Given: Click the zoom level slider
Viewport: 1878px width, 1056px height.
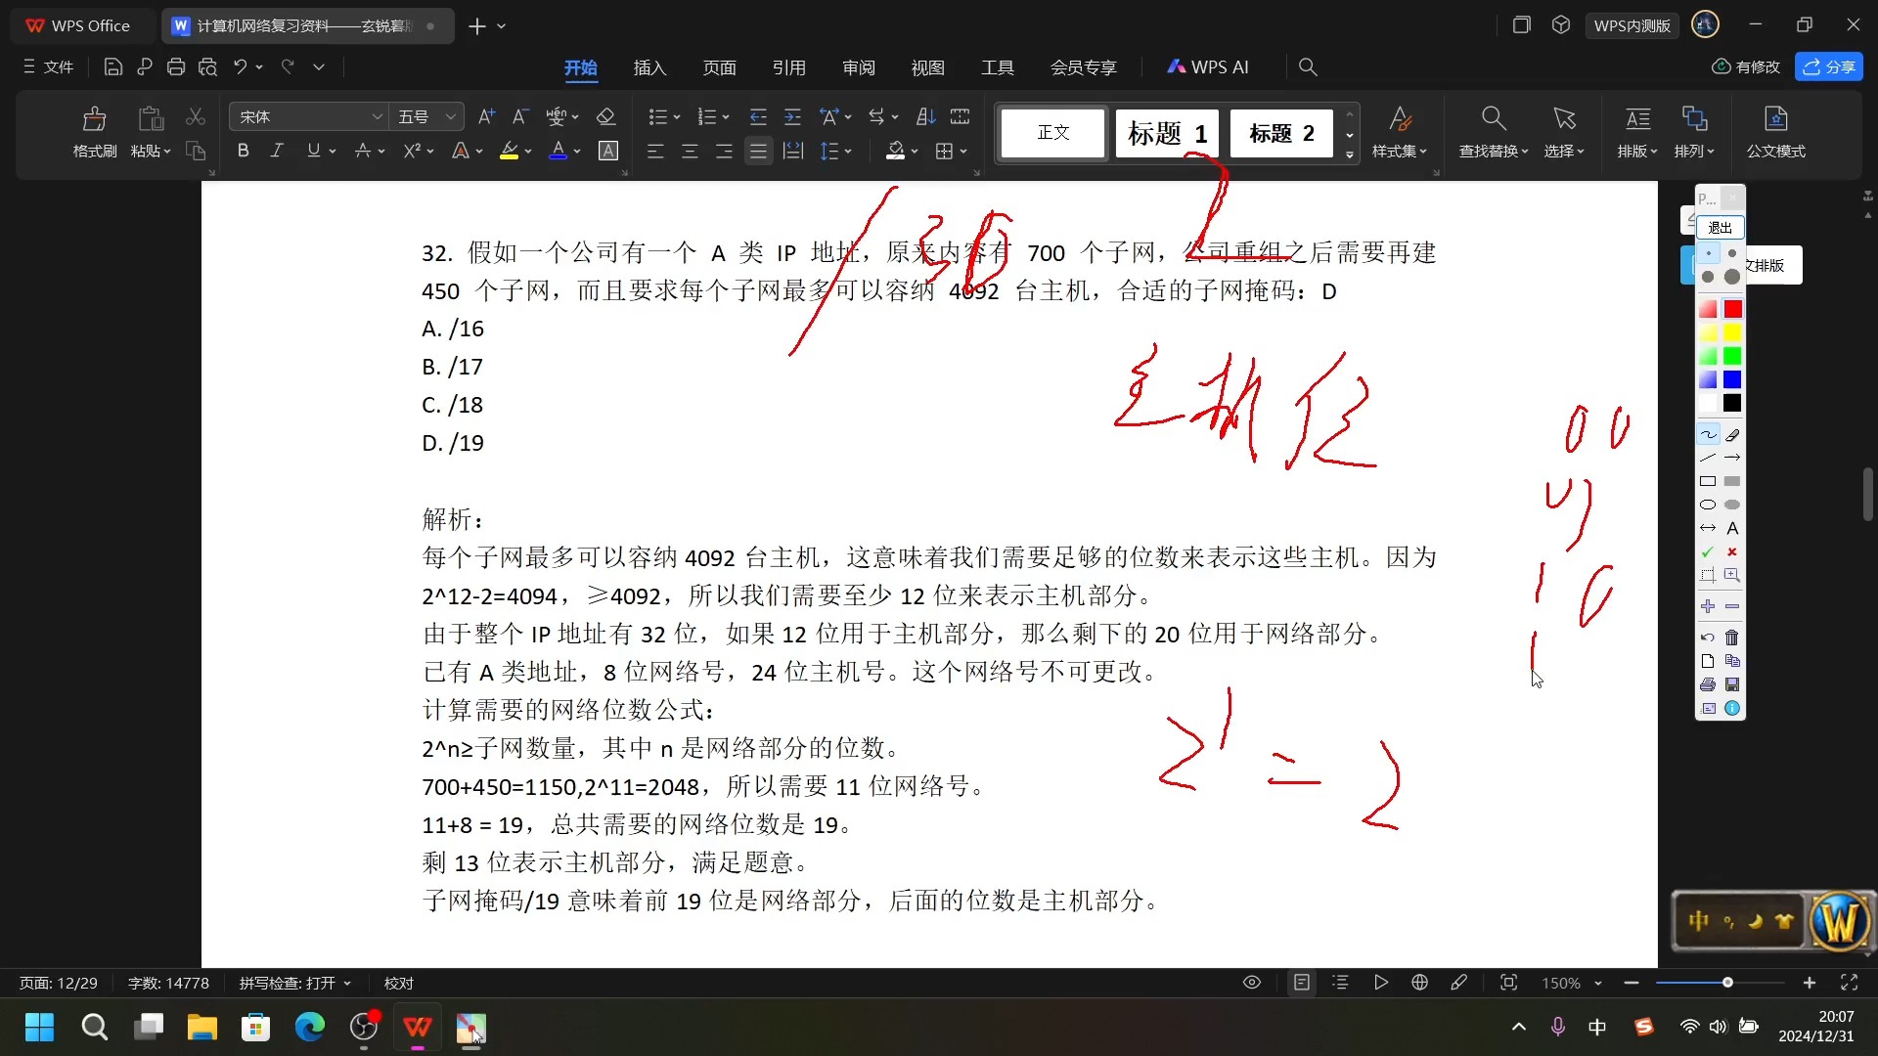Looking at the screenshot, I should click(1727, 984).
